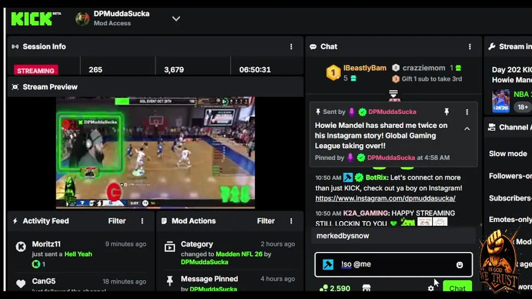The image size is (532, 299).
Task: Click the stream preview video thumbnail
Action: pyautogui.click(x=155, y=152)
